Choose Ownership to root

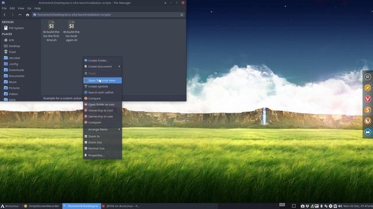coord(103,110)
